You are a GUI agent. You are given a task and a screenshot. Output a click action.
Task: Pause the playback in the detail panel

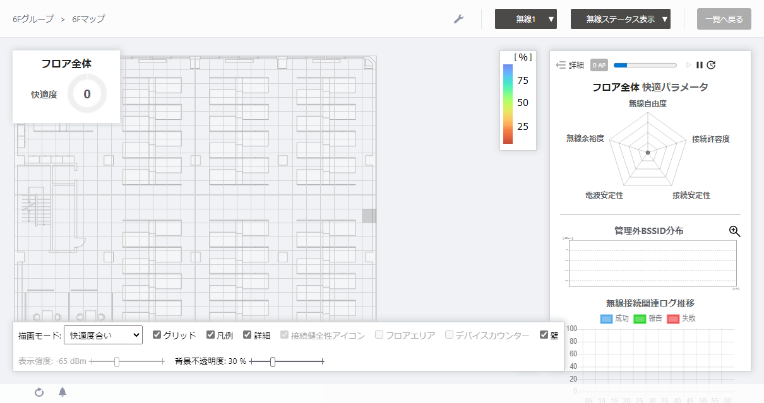pos(700,65)
